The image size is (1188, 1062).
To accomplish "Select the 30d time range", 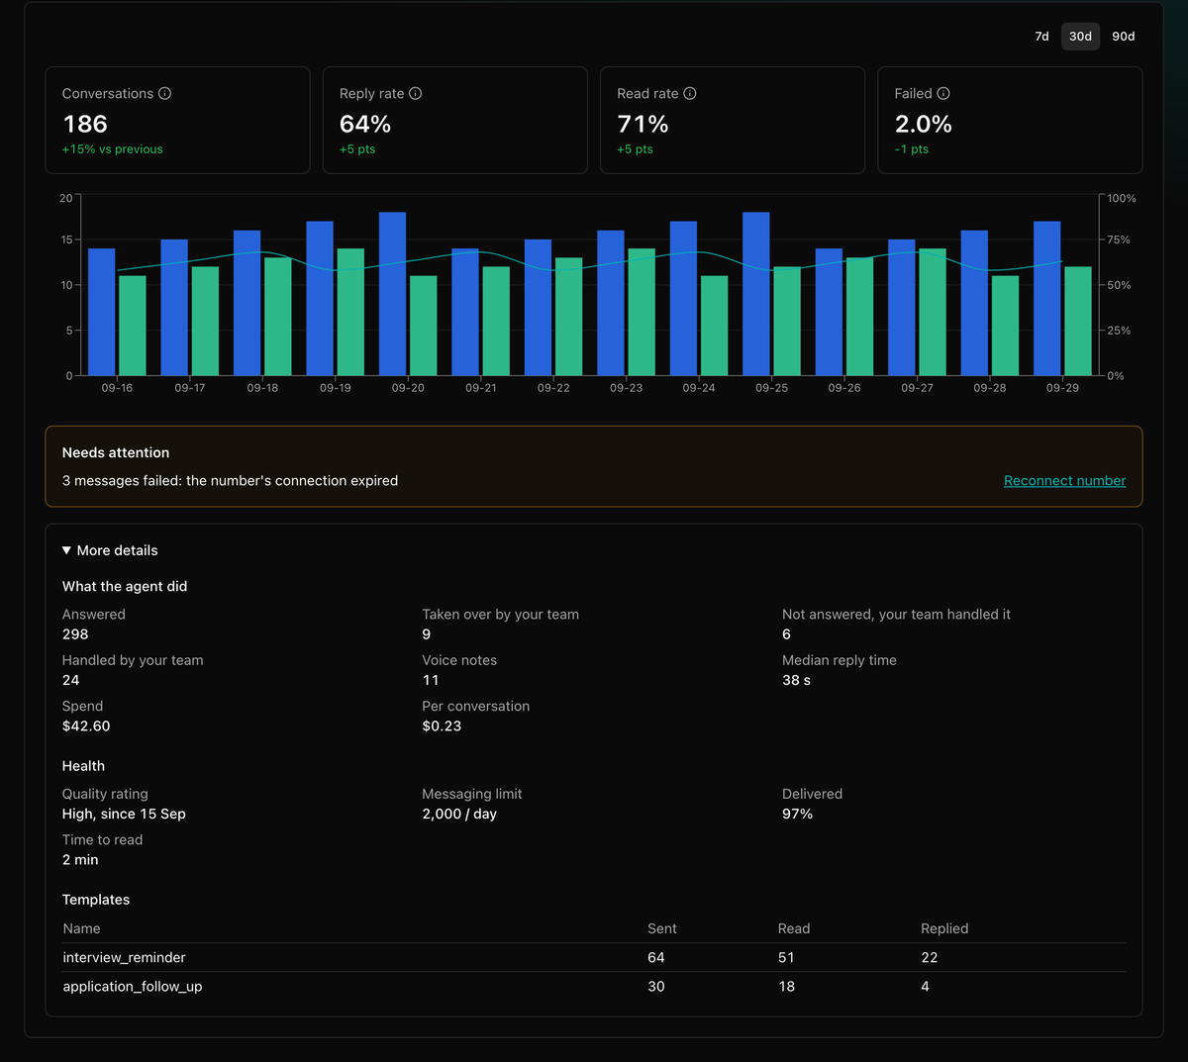I will tap(1080, 37).
